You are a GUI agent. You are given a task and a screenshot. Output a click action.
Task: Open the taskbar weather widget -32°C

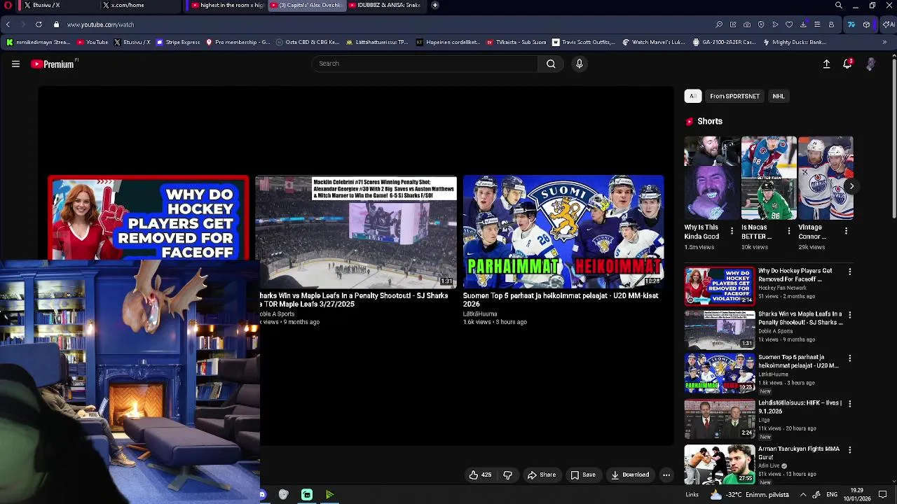(x=750, y=495)
